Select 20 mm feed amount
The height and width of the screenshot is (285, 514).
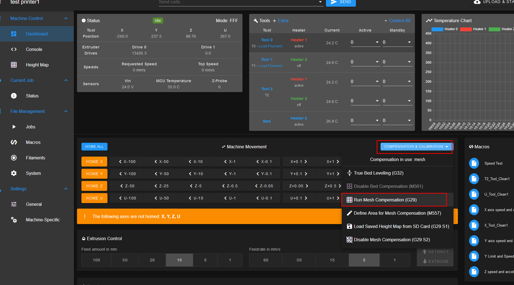tap(152, 260)
